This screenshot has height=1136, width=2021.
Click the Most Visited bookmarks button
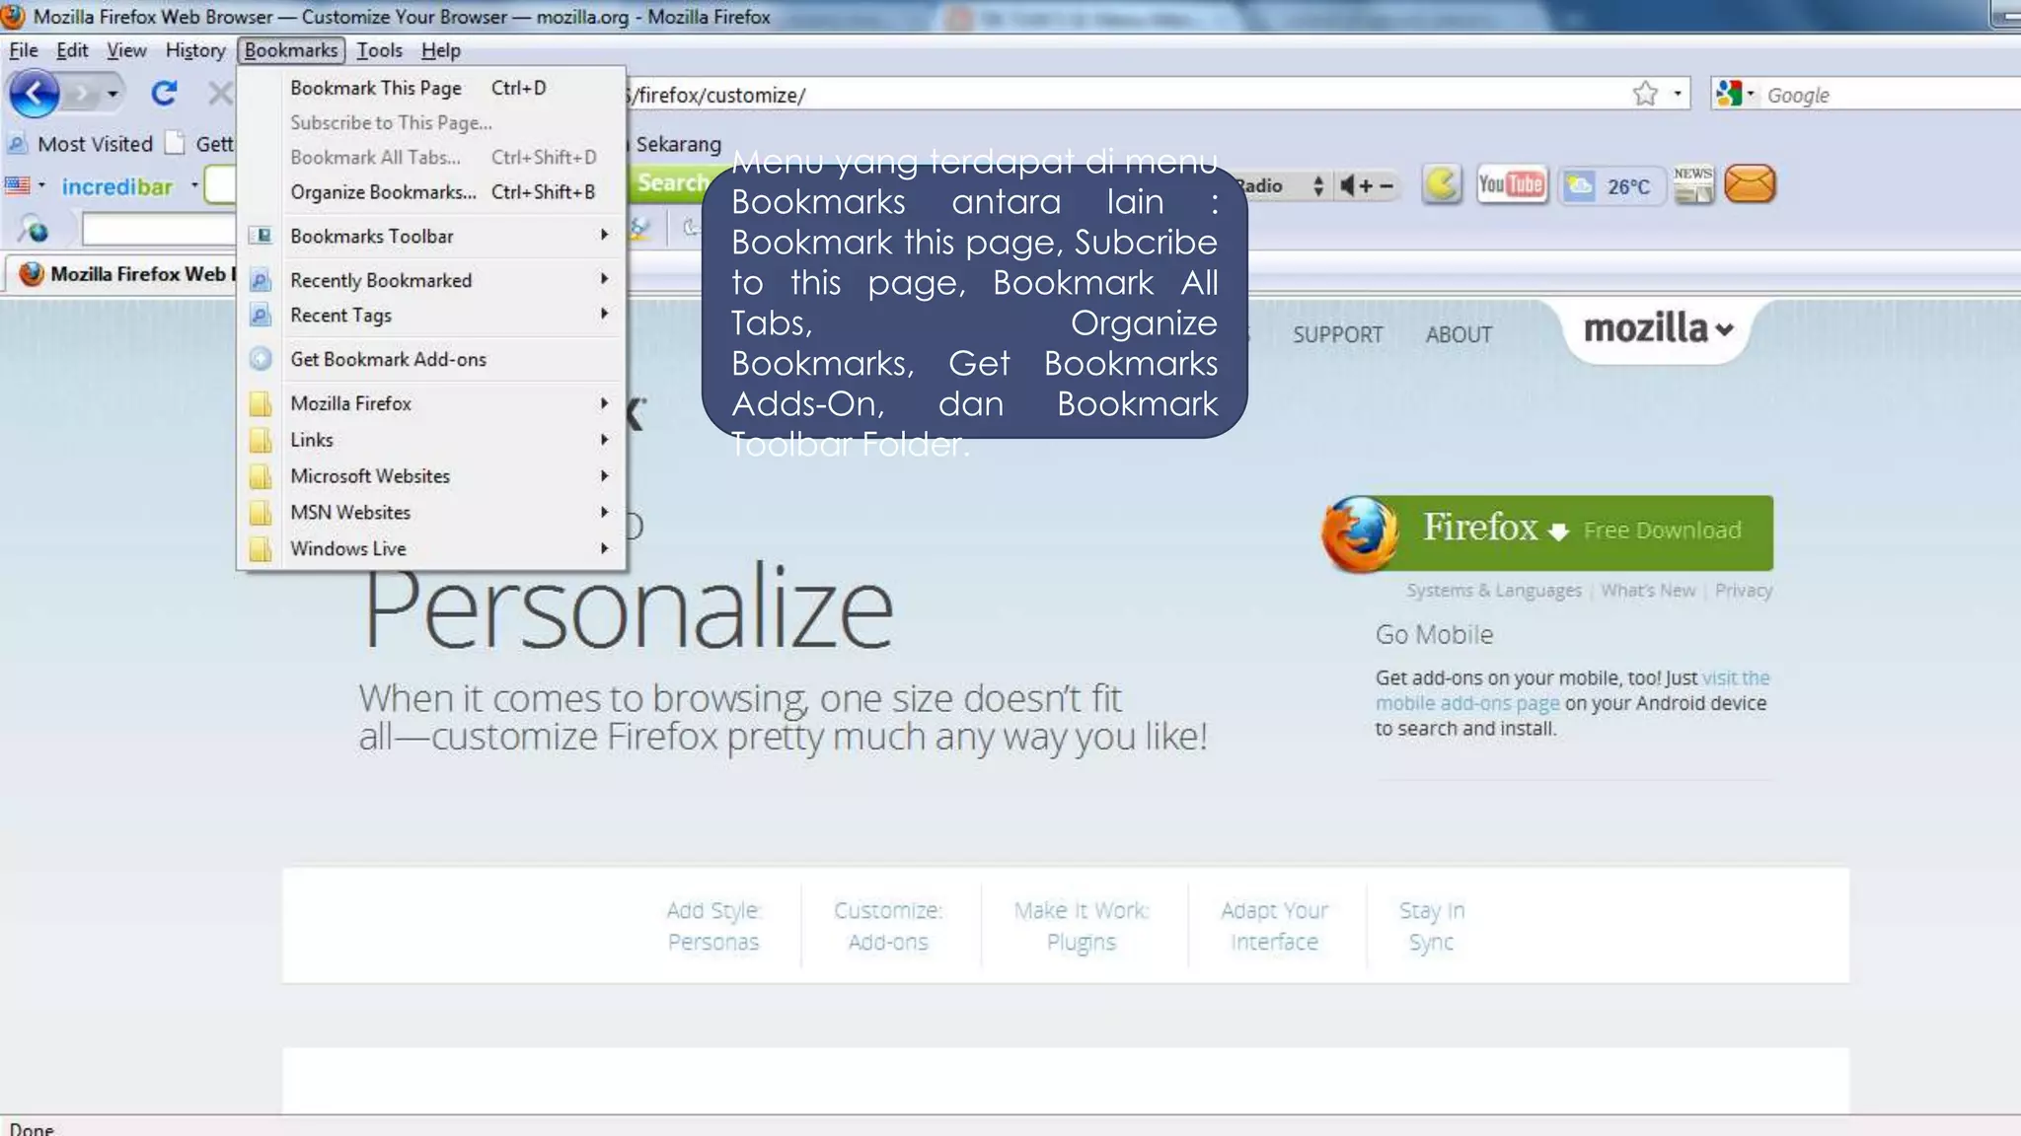[x=81, y=144]
